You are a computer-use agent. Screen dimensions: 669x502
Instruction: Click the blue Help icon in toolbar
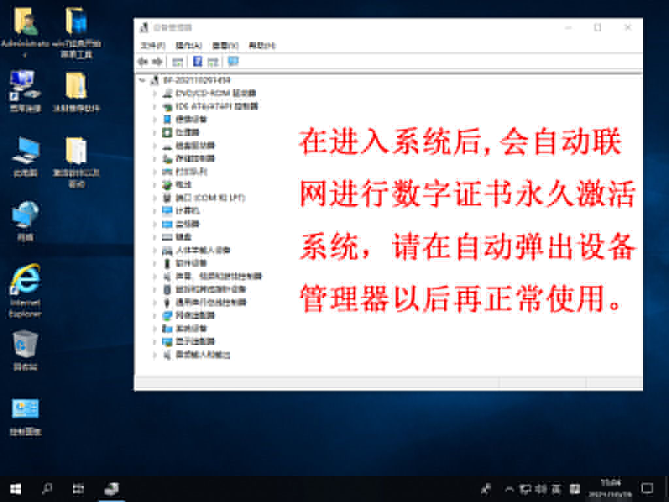click(x=197, y=61)
